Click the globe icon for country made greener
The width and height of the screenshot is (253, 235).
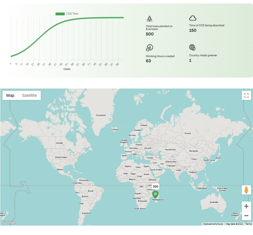point(192,47)
